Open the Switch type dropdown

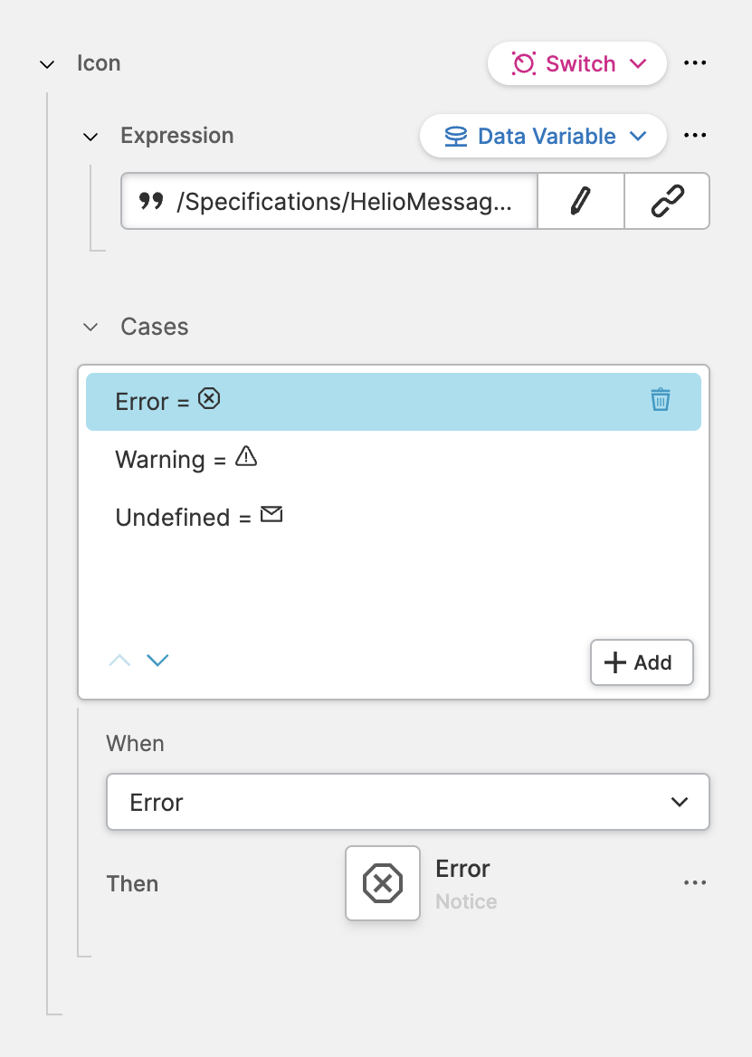click(577, 64)
